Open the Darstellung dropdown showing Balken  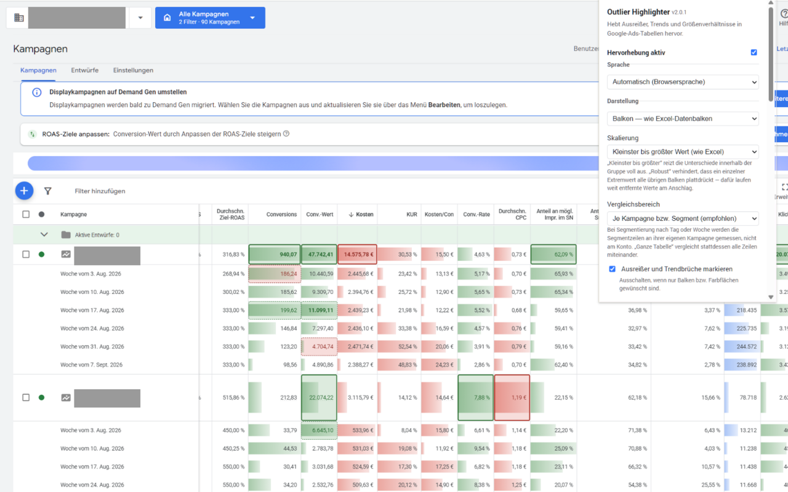683,119
